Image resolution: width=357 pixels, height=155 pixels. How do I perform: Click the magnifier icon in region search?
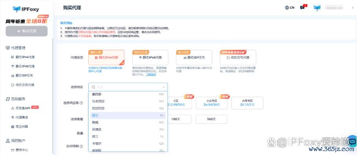click(93, 87)
